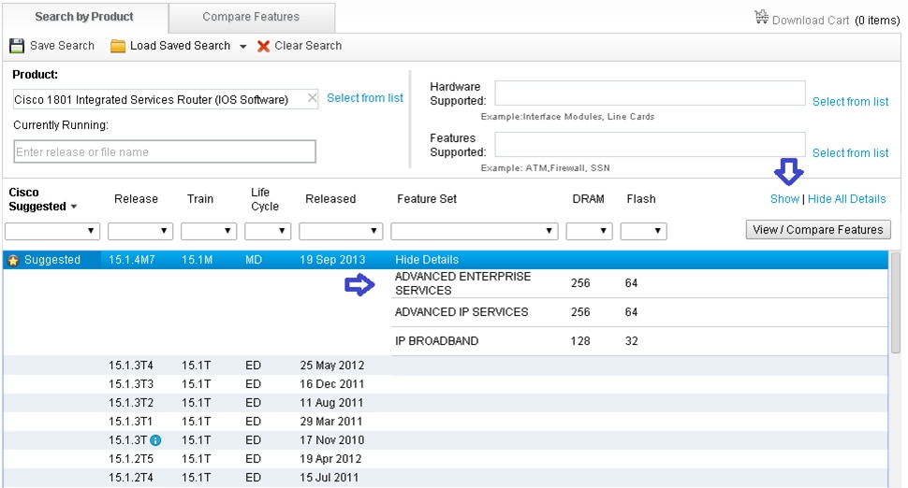908x488 pixels.
Task: Click the info icon next to 15.1.3T
Action: pyautogui.click(x=155, y=440)
